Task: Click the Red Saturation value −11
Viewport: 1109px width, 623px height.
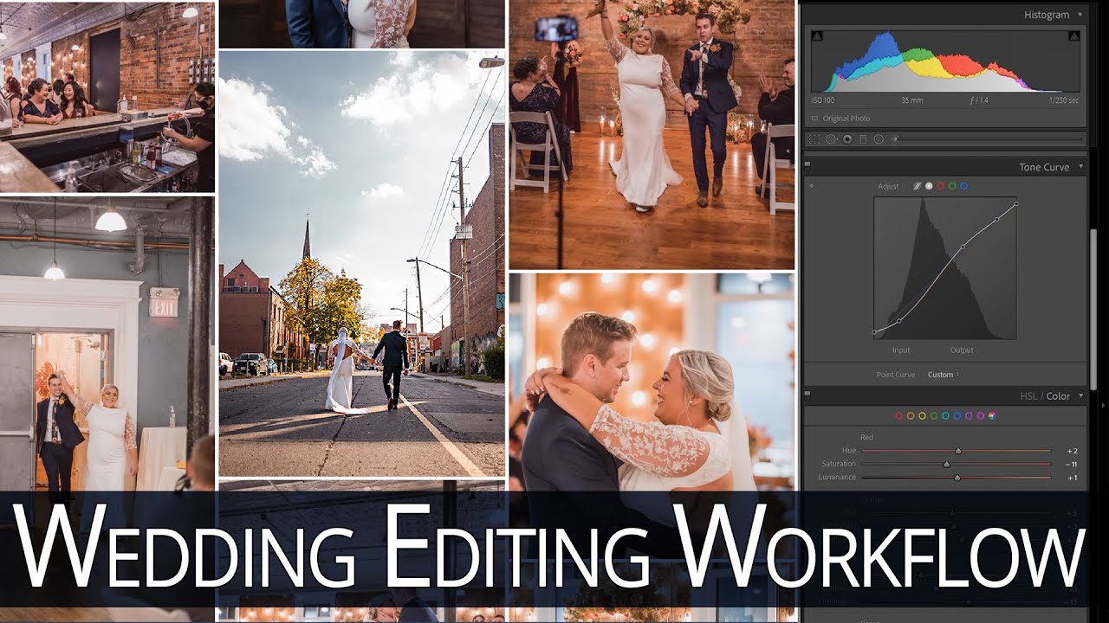Action: [x=1072, y=465]
